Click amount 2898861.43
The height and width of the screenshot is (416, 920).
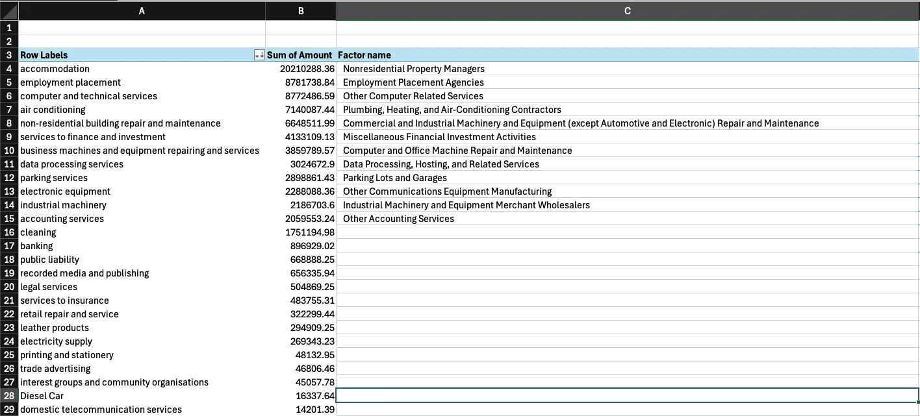301,178
